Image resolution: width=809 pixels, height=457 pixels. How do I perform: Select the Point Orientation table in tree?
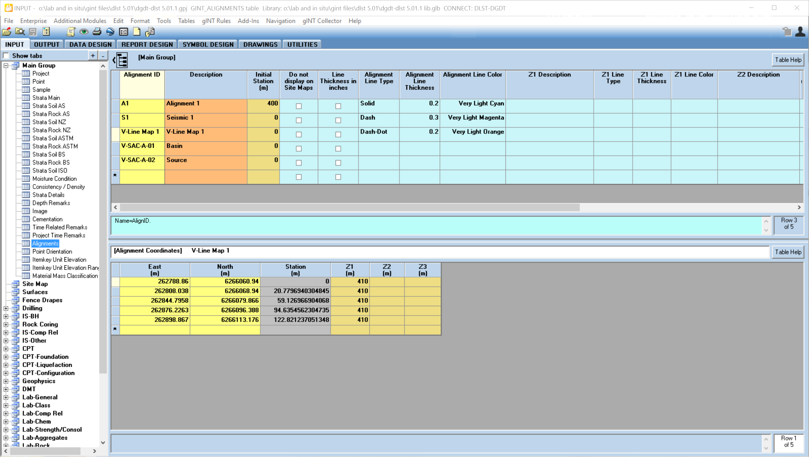point(52,251)
